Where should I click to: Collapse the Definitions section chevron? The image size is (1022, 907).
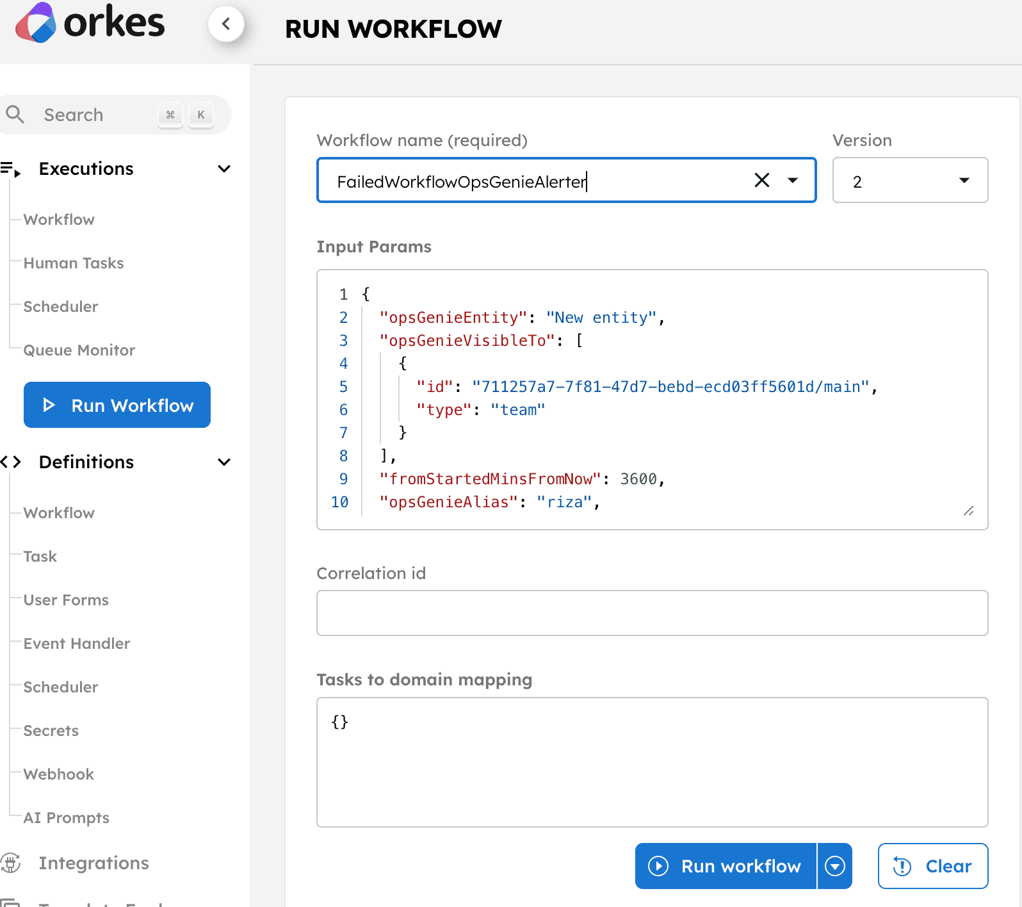pyautogui.click(x=224, y=462)
